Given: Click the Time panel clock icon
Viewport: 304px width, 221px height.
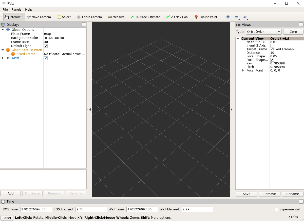Looking at the screenshot, I should pyautogui.click(x=3, y=202).
